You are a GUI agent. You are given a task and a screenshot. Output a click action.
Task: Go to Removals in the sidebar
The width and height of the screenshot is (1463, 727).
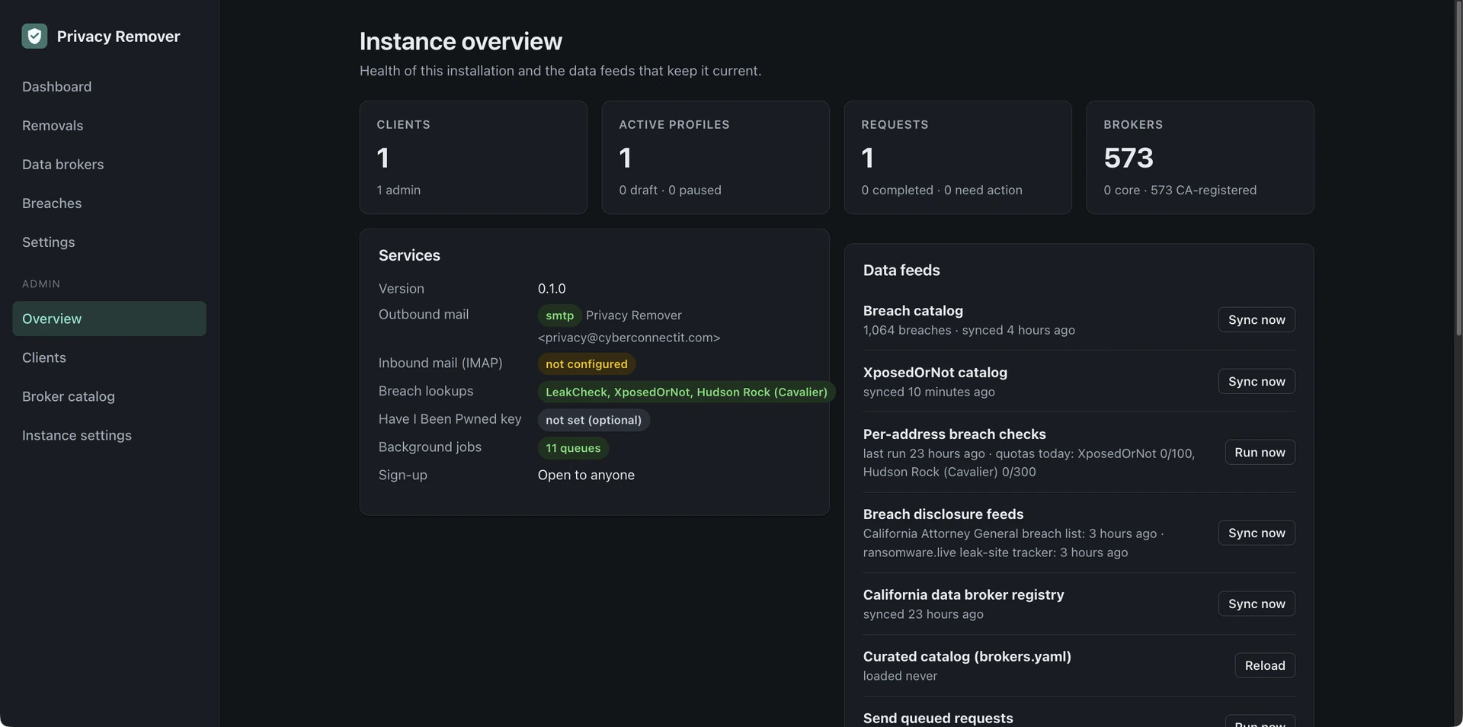53,126
